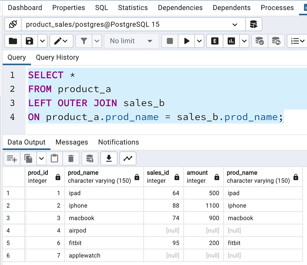Click the connection status plug icon
The image size is (307, 265).
pyautogui.click(x=13, y=24)
